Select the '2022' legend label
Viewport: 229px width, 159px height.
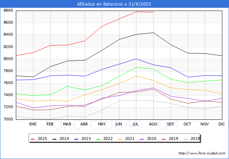click(108, 139)
